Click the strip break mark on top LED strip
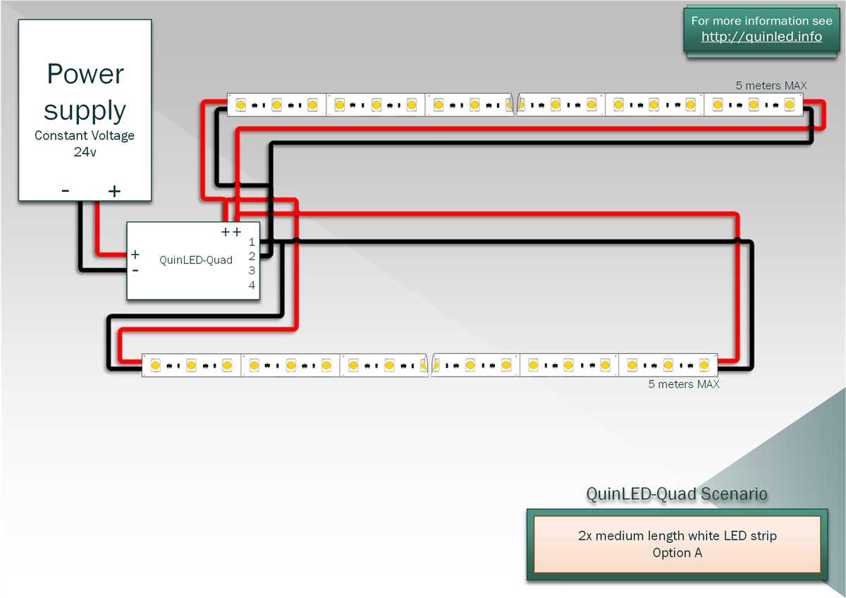The image size is (846, 598). (x=515, y=104)
